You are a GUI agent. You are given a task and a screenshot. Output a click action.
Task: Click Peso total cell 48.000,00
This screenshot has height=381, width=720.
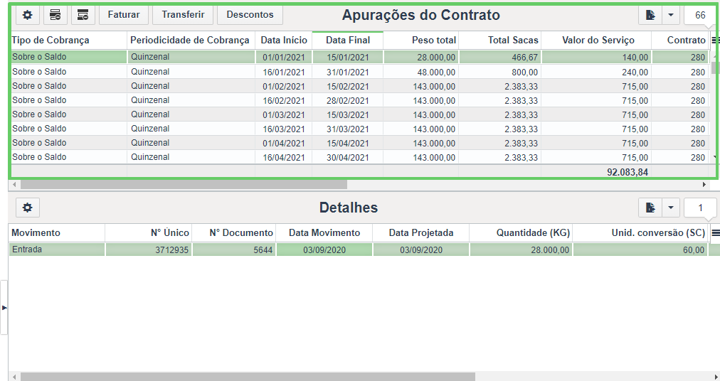click(421, 72)
